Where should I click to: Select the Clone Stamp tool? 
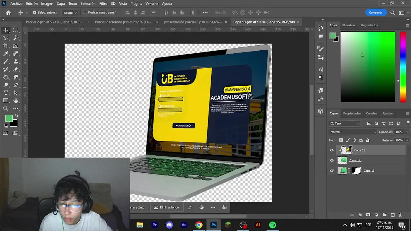point(16,62)
